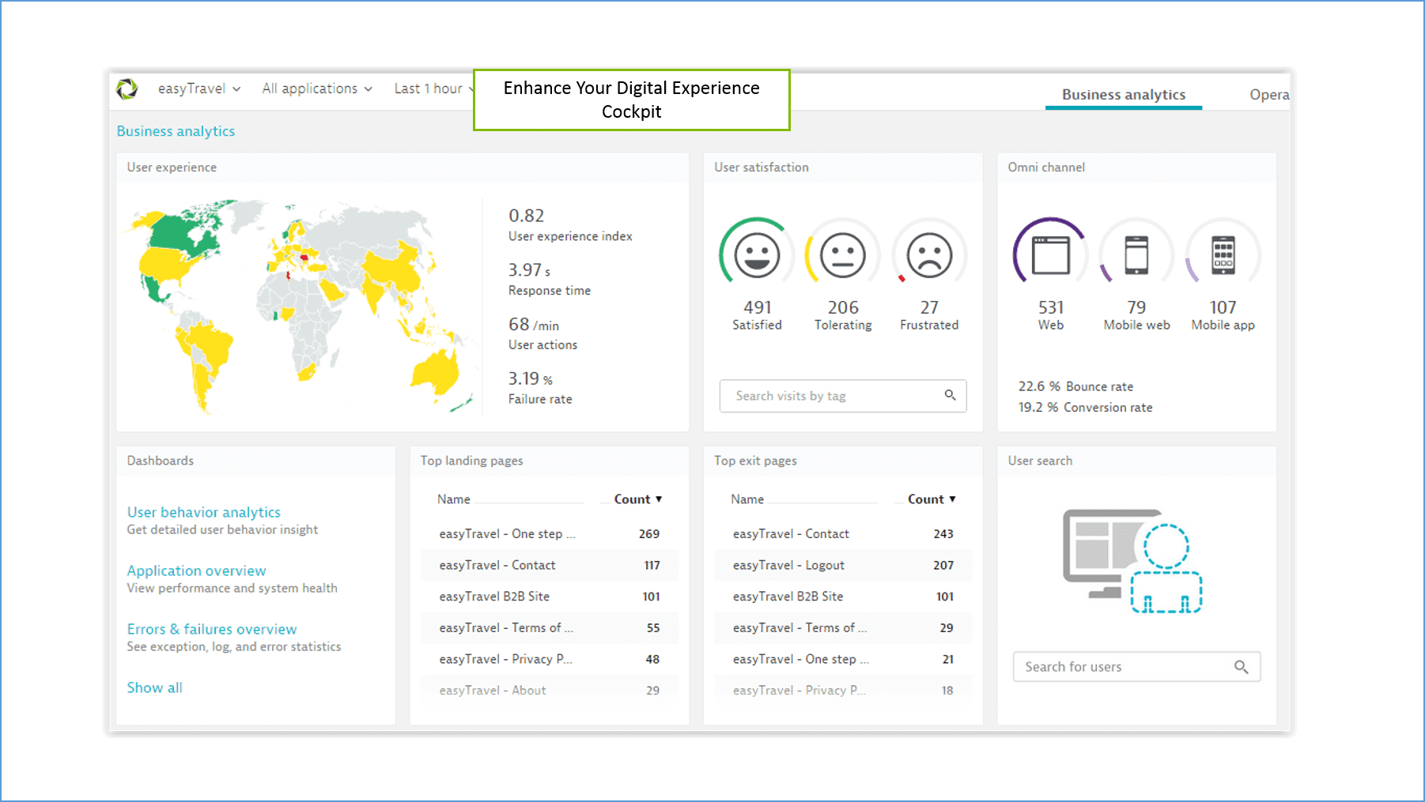
Task: Click the 3.97 s Response time value
Action: click(529, 270)
